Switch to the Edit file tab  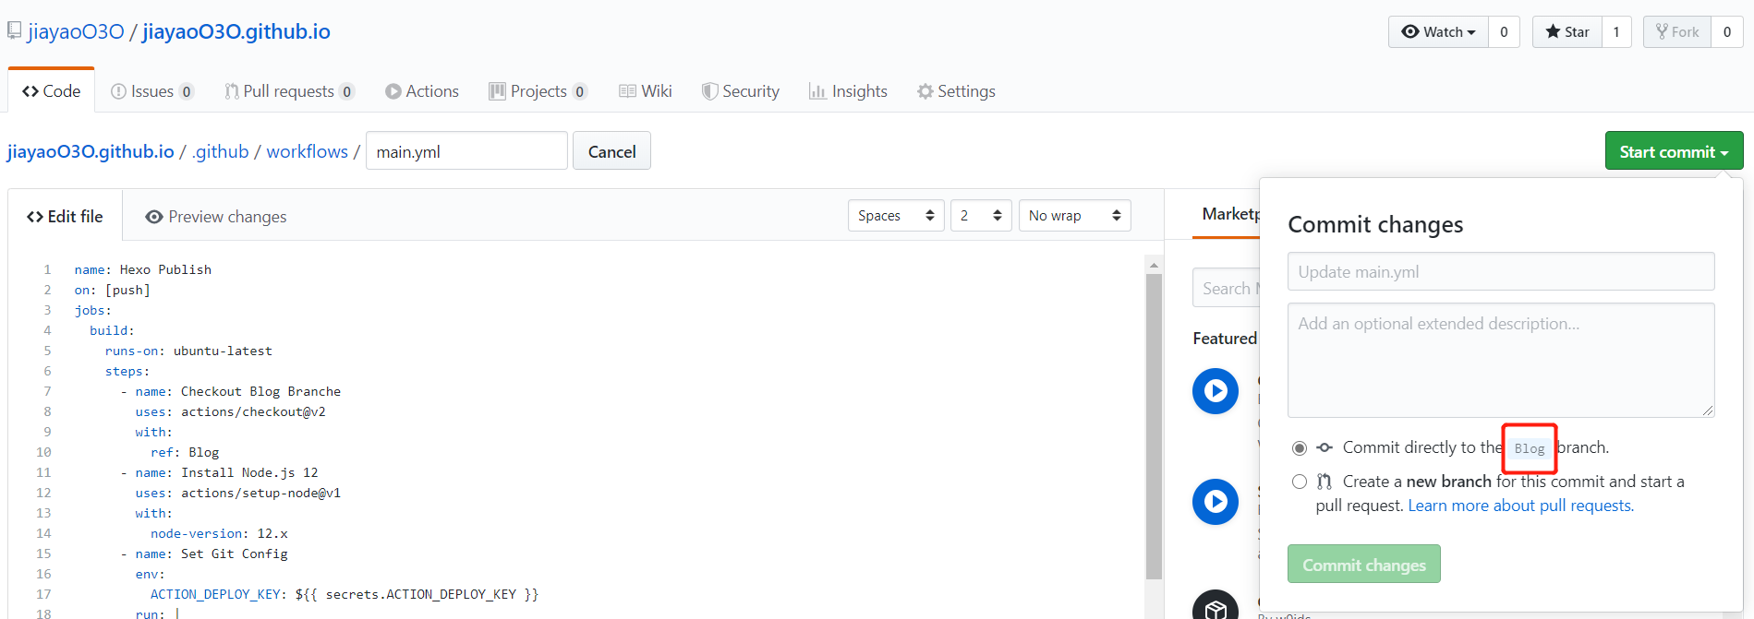pyautogui.click(x=65, y=217)
